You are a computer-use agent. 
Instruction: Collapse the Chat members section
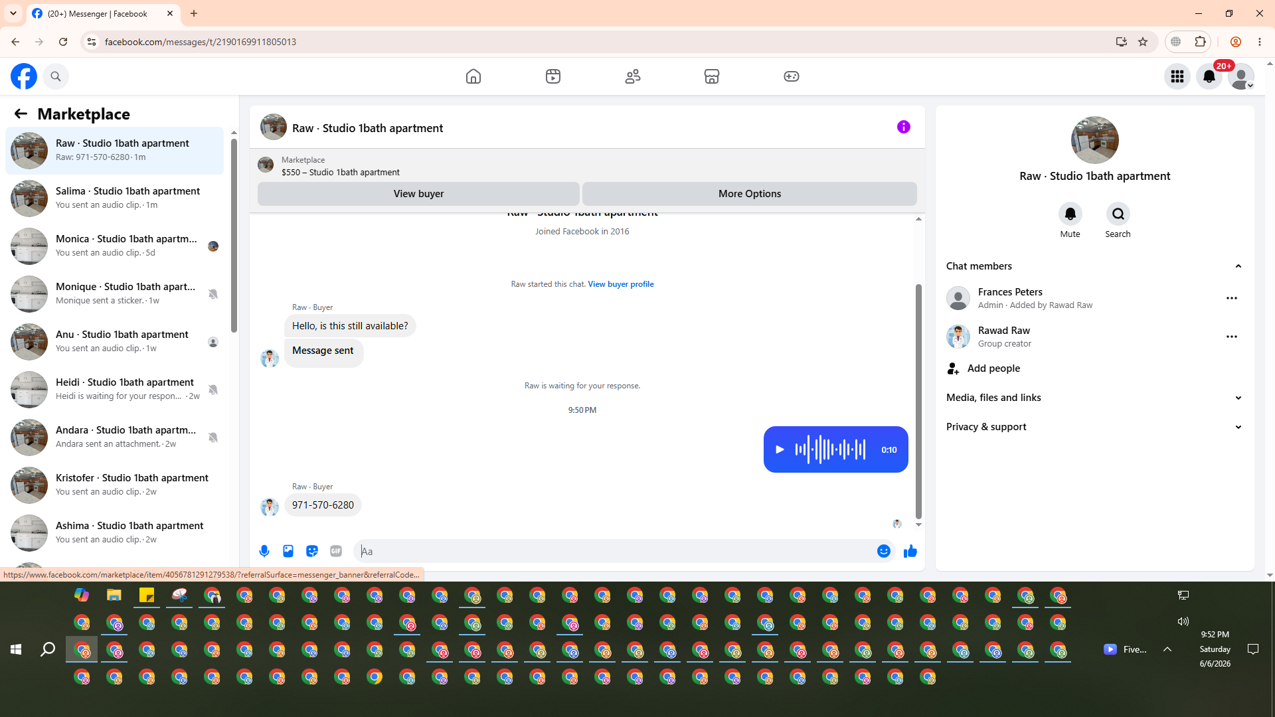[x=1094, y=266]
